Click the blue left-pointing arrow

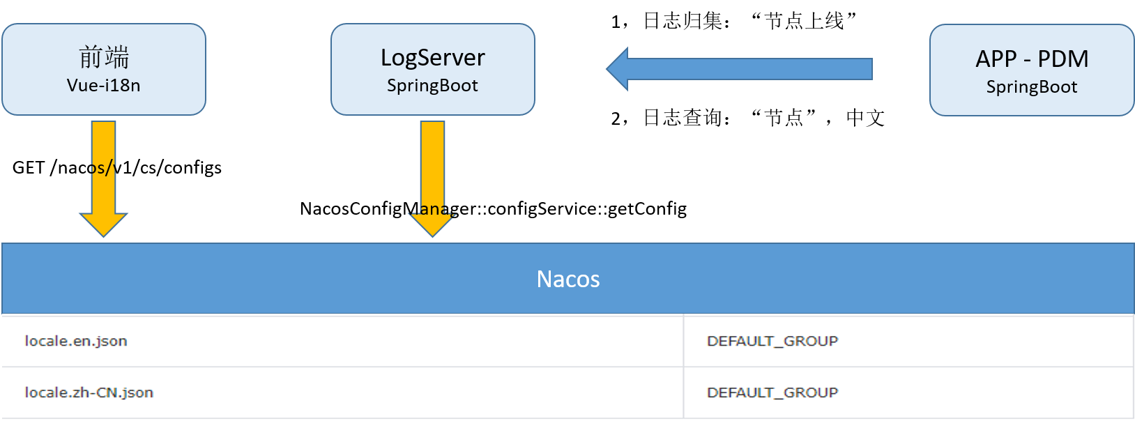click(739, 69)
